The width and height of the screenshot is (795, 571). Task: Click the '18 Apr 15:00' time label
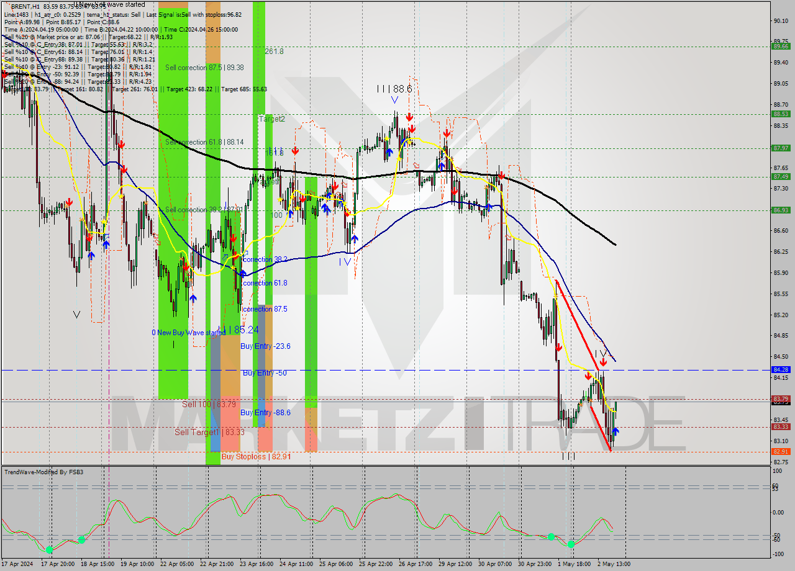tap(98, 564)
